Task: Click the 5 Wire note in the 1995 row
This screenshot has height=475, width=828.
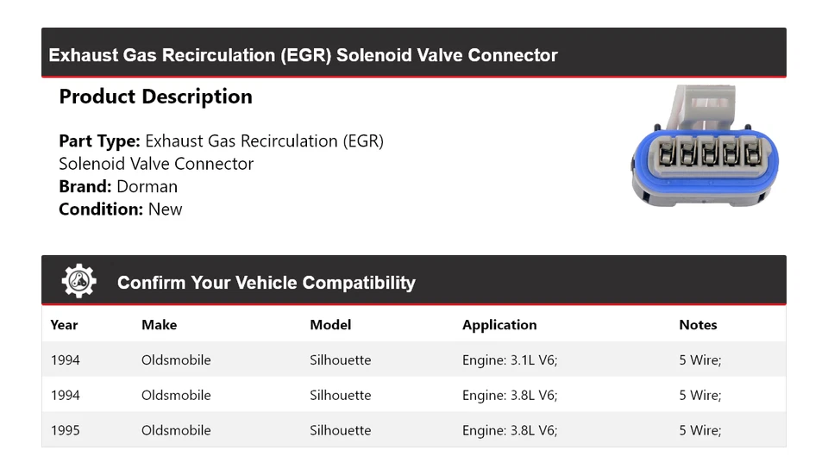Action: (699, 430)
